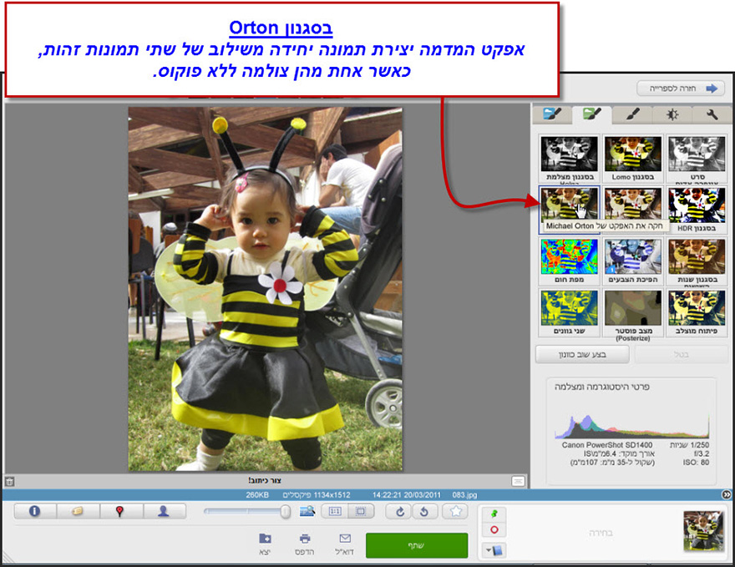Image resolution: width=735 pixels, height=567 pixels.
Task: Expand the filmstrip panel toggle
Action: 727,494
